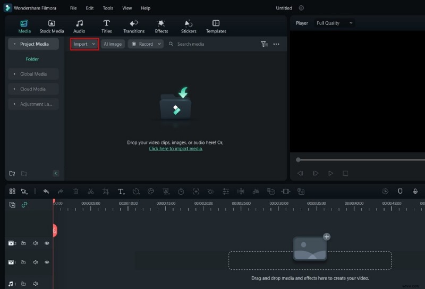Click the delete folder icon
The width and height of the screenshot is (425, 289).
coord(24,174)
